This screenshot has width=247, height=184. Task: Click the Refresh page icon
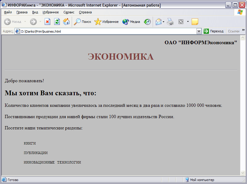(x=57, y=22)
